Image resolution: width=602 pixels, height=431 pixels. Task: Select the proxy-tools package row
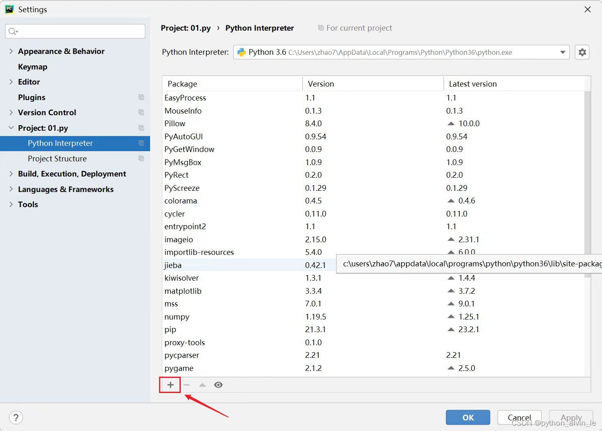pos(373,342)
